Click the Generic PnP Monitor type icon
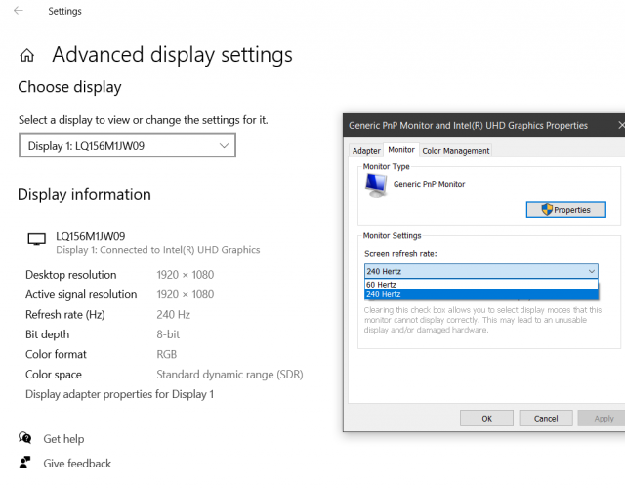 [376, 185]
